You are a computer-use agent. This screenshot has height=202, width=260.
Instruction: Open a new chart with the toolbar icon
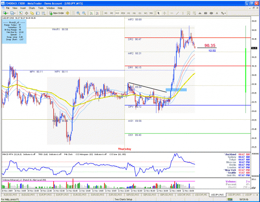tap(5, 13)
